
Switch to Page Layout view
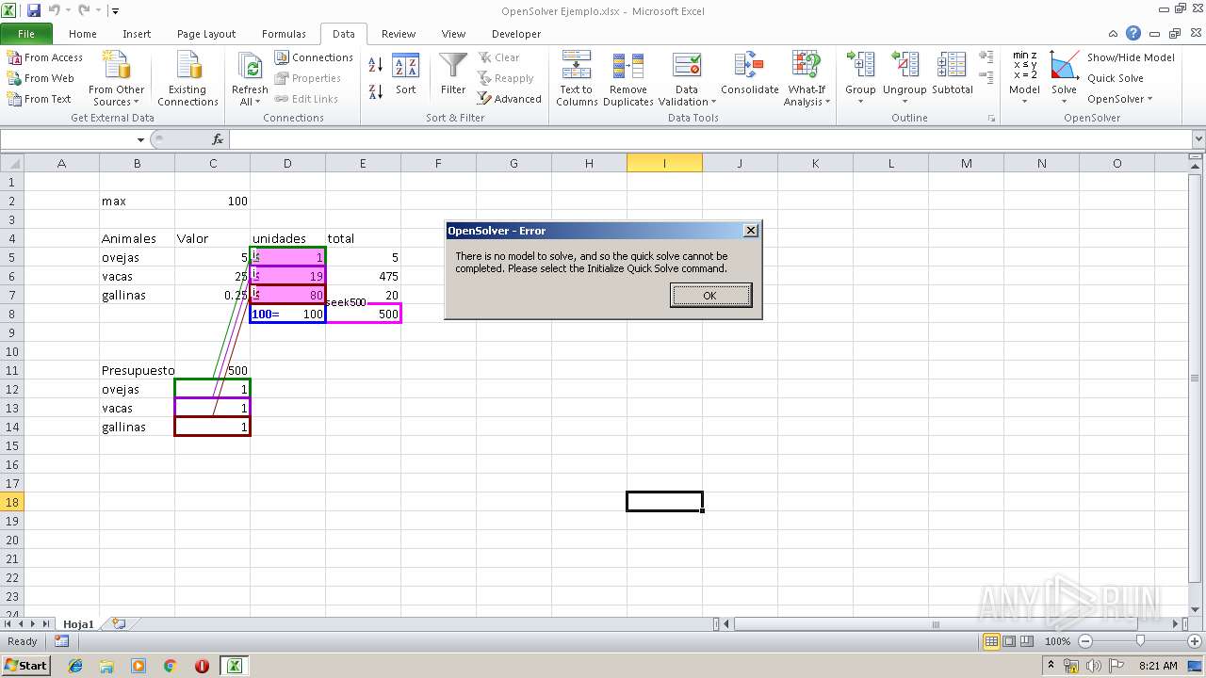click(x=1009, y=641)
